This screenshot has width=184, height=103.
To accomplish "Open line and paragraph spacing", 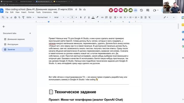I will 121,17.
